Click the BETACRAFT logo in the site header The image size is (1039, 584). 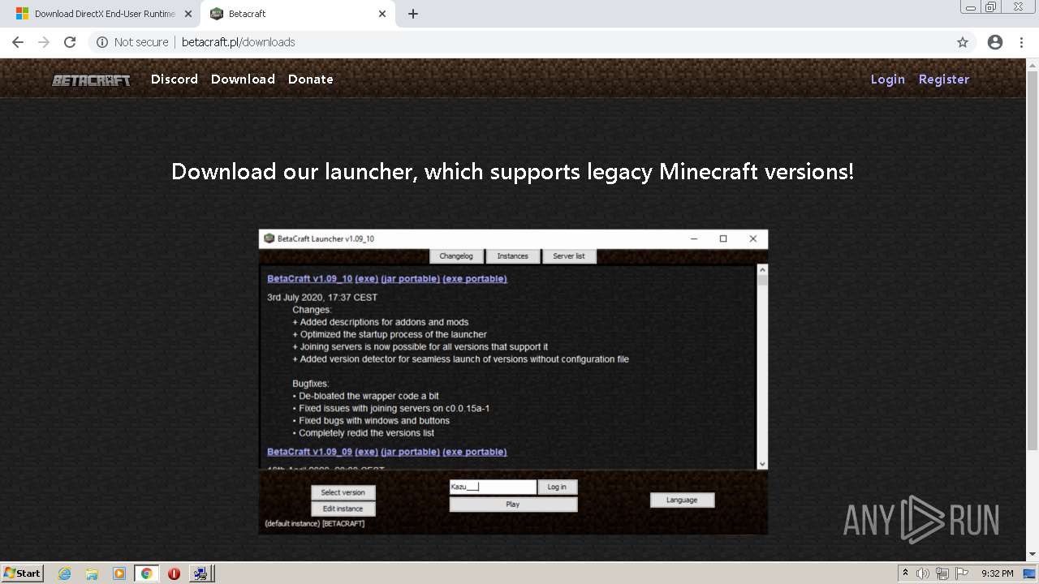(91, 79)
